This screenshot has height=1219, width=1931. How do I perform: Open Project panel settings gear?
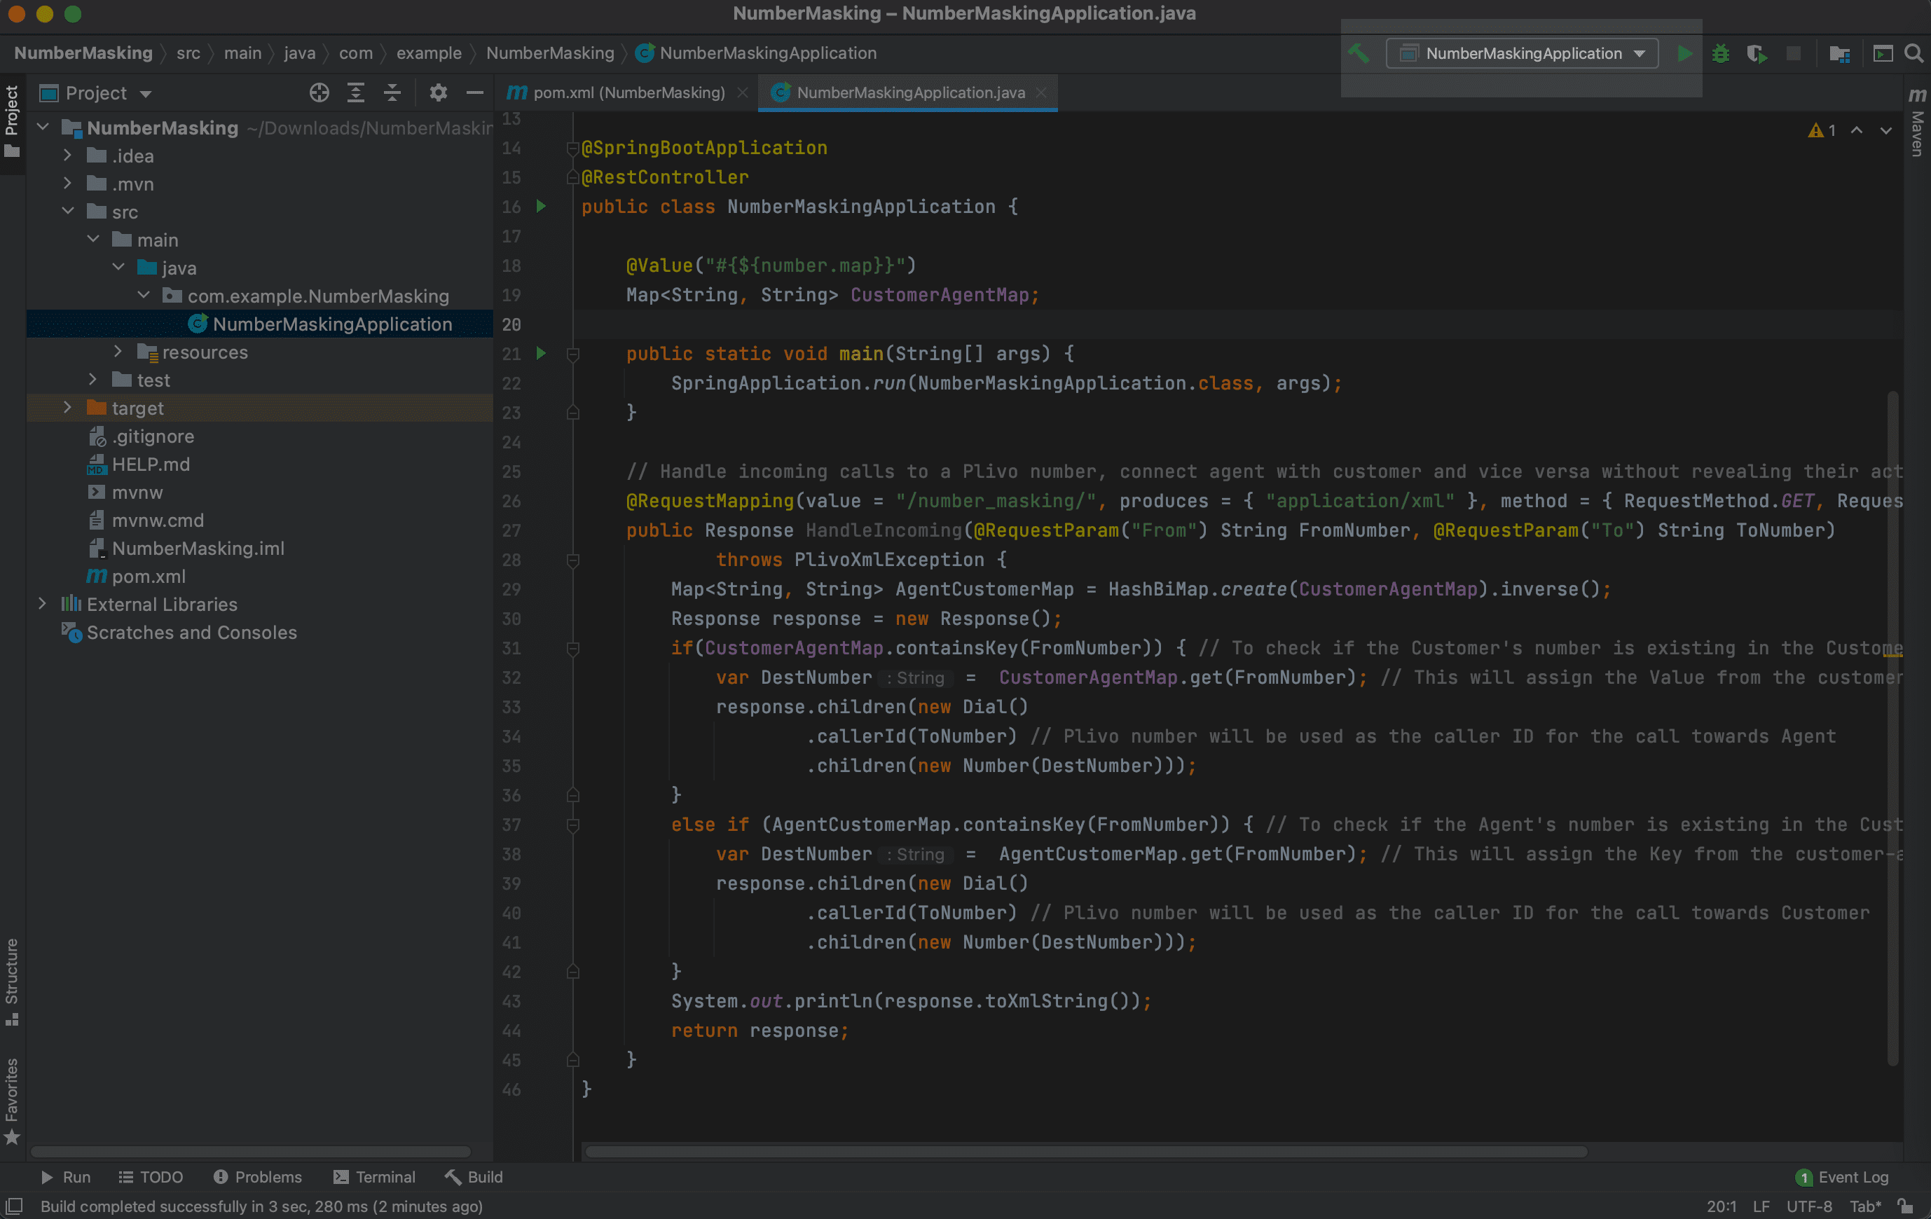[x=438, y=93]
